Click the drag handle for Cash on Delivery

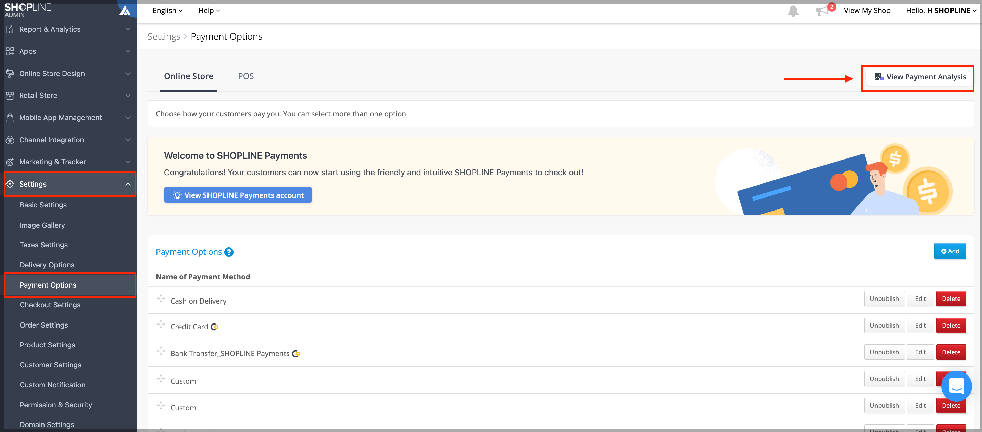(x=161, y=298)
